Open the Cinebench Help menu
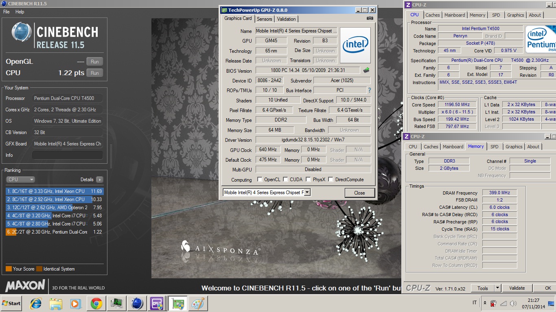Viewport: 556px width, 312px height. point(20,12)
